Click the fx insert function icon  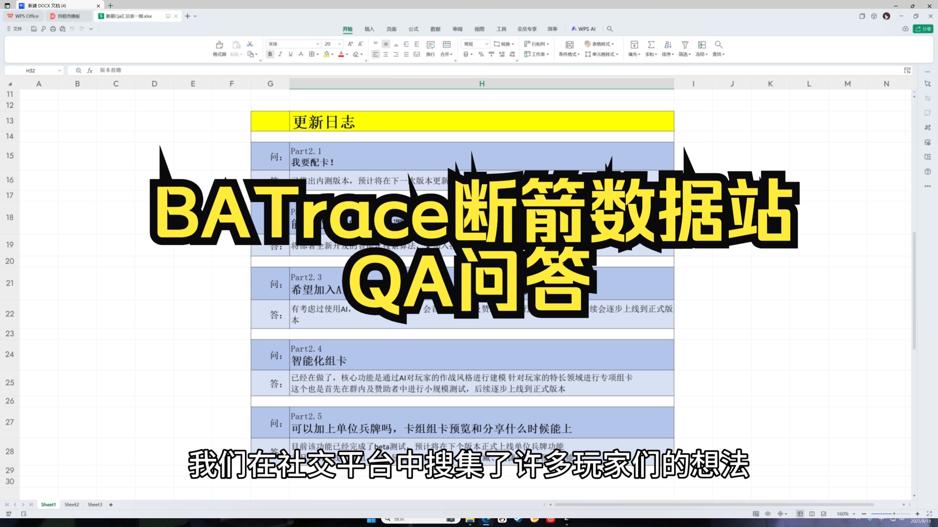[89, 71]
